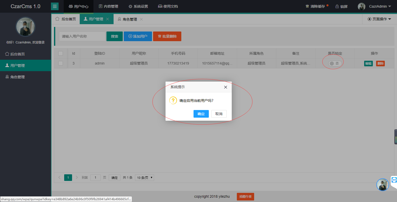Click the yellow question mark dialog icon

(x=173, y=100)
